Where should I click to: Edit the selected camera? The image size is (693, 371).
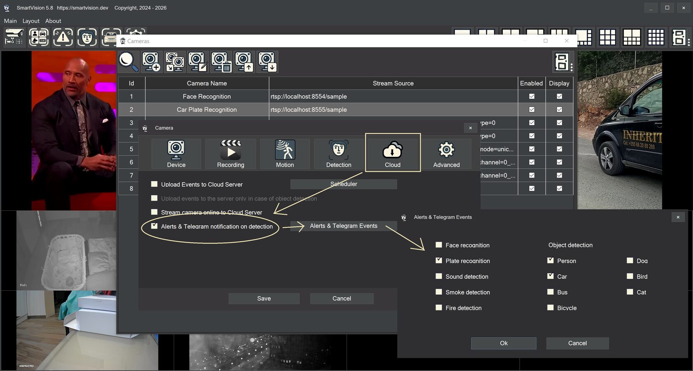pyautogui.click(x=198, y=62)
